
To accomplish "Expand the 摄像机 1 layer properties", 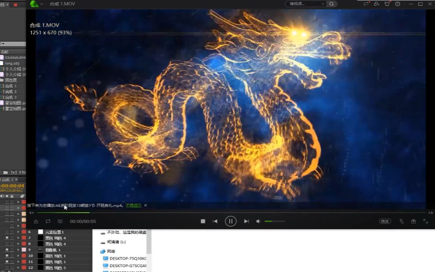I will pyautogui.click(x=18, y=250).
